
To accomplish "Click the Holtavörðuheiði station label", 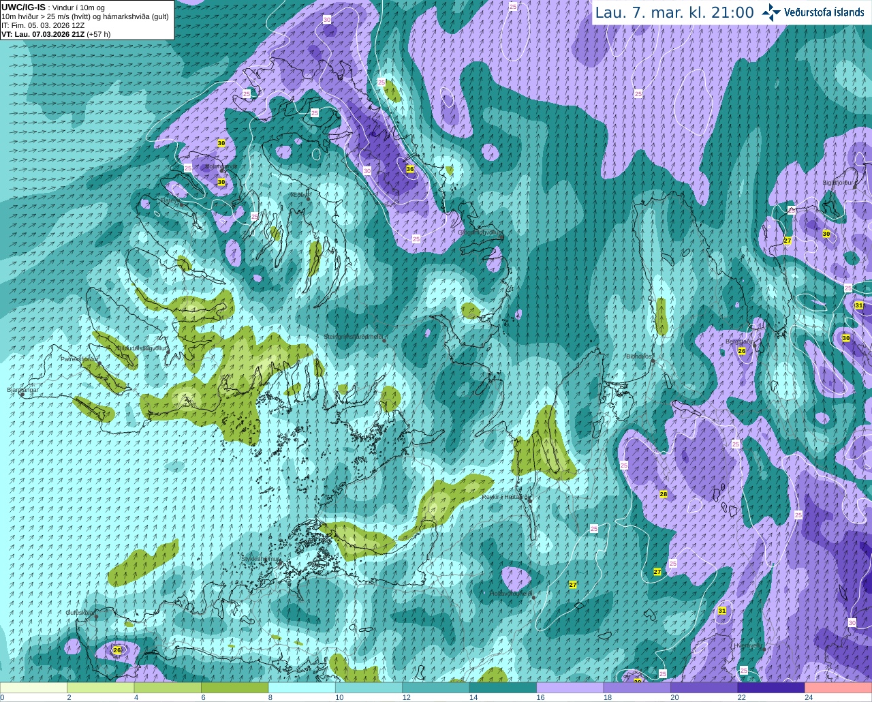I will point(512,594).
